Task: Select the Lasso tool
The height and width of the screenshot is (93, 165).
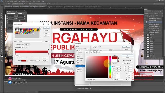Action: (2, 13)
